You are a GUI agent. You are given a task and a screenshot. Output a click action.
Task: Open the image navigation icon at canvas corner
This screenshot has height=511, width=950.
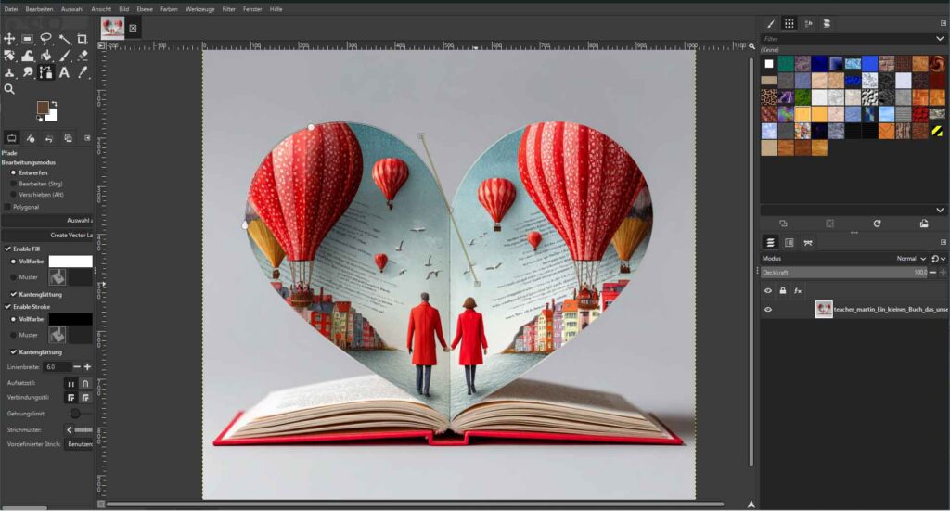(751, 504)
